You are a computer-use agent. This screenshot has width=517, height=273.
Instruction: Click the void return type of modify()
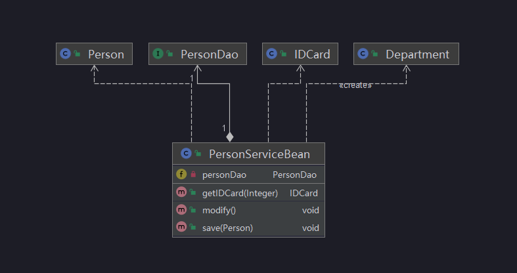click(311, 210)
